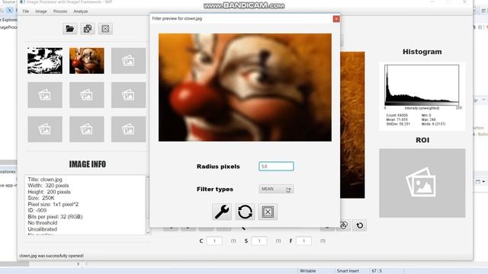The image size is (488, 274).
Task: Apply filter using the wrench button
Action: point(222,212)
